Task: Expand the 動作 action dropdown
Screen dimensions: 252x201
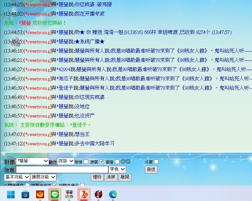Action: pos(66,161)
